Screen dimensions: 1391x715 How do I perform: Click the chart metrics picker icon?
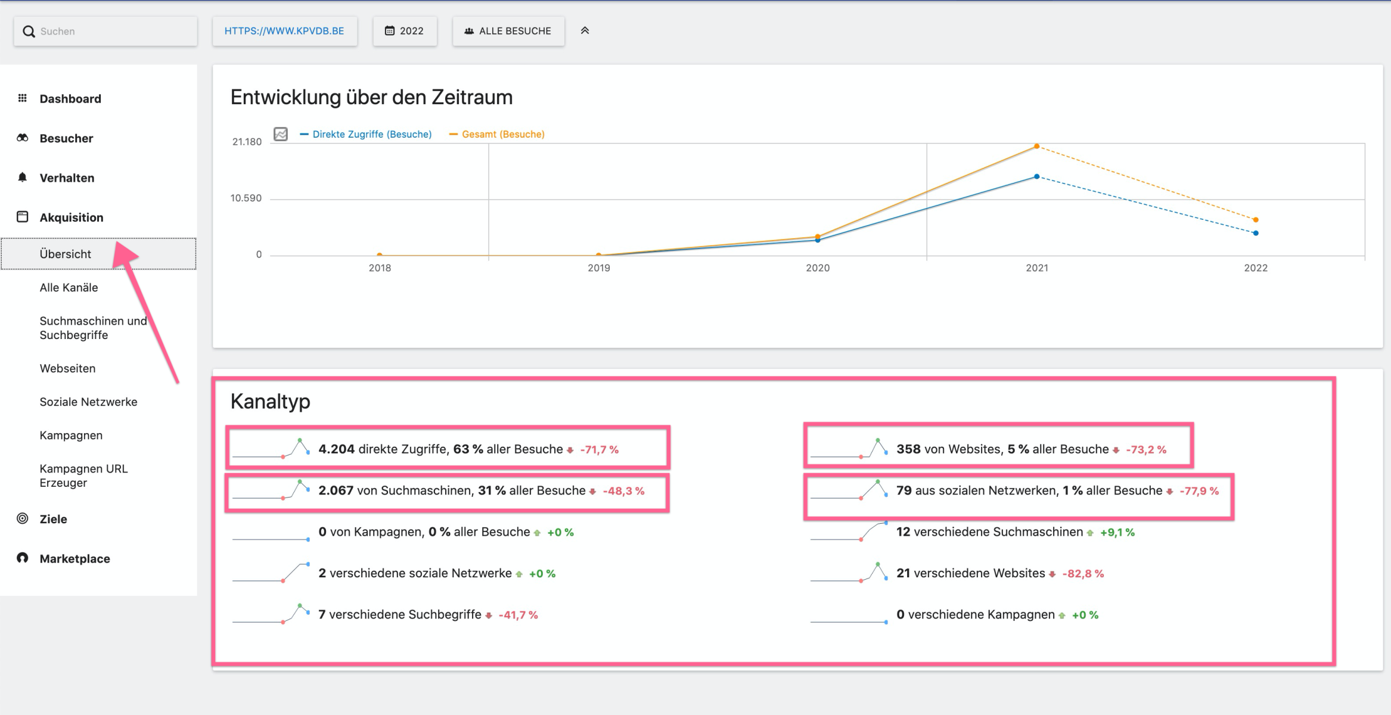pyautogui.click(x=281, y=134)
